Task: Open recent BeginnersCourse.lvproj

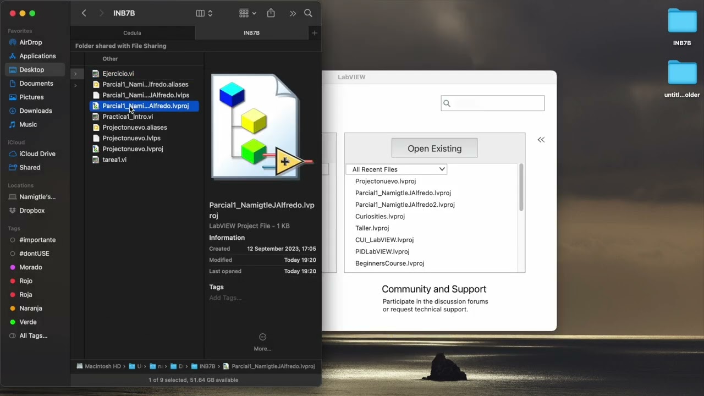Action: coord(389,263)
